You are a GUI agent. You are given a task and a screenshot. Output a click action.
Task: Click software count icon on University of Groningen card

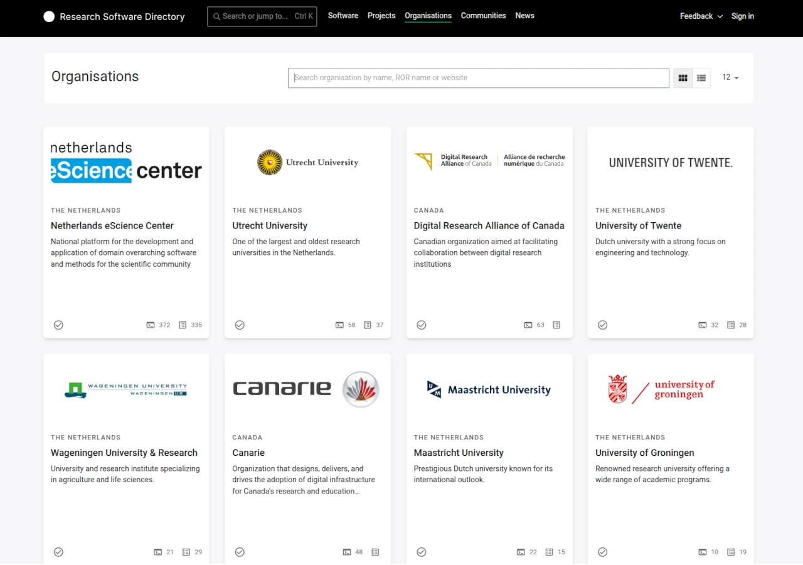click(703, 552)
